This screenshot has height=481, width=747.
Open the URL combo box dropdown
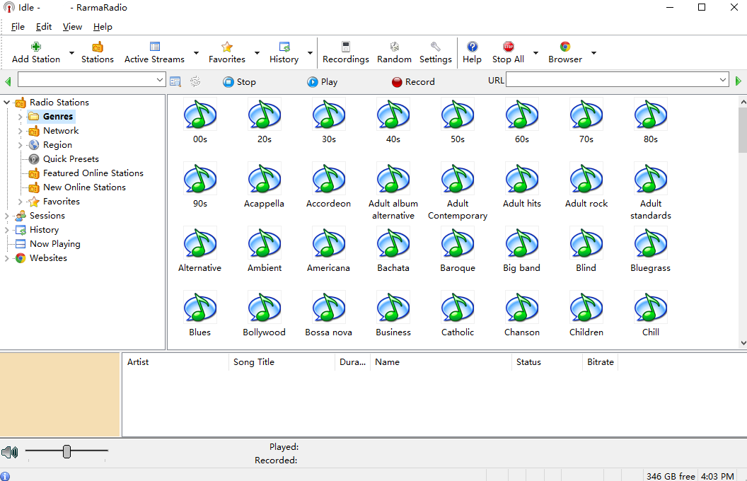pos(722,81)
